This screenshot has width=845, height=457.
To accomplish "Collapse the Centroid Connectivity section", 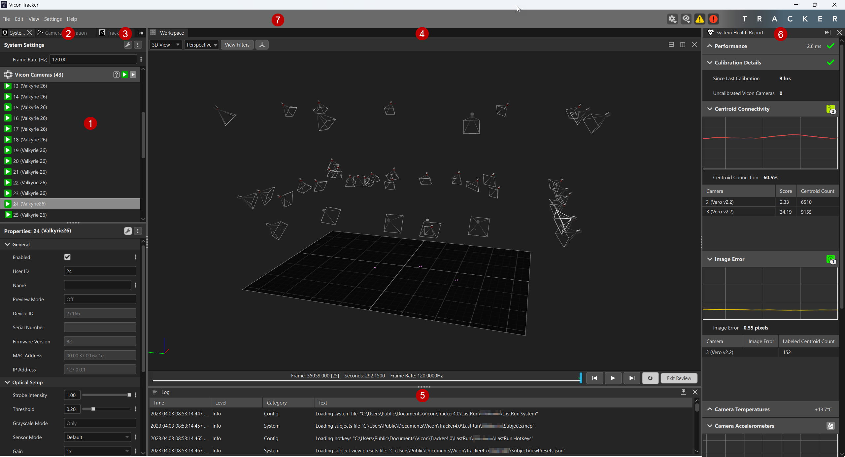I will pyautogui.click(x=710, y=109).
